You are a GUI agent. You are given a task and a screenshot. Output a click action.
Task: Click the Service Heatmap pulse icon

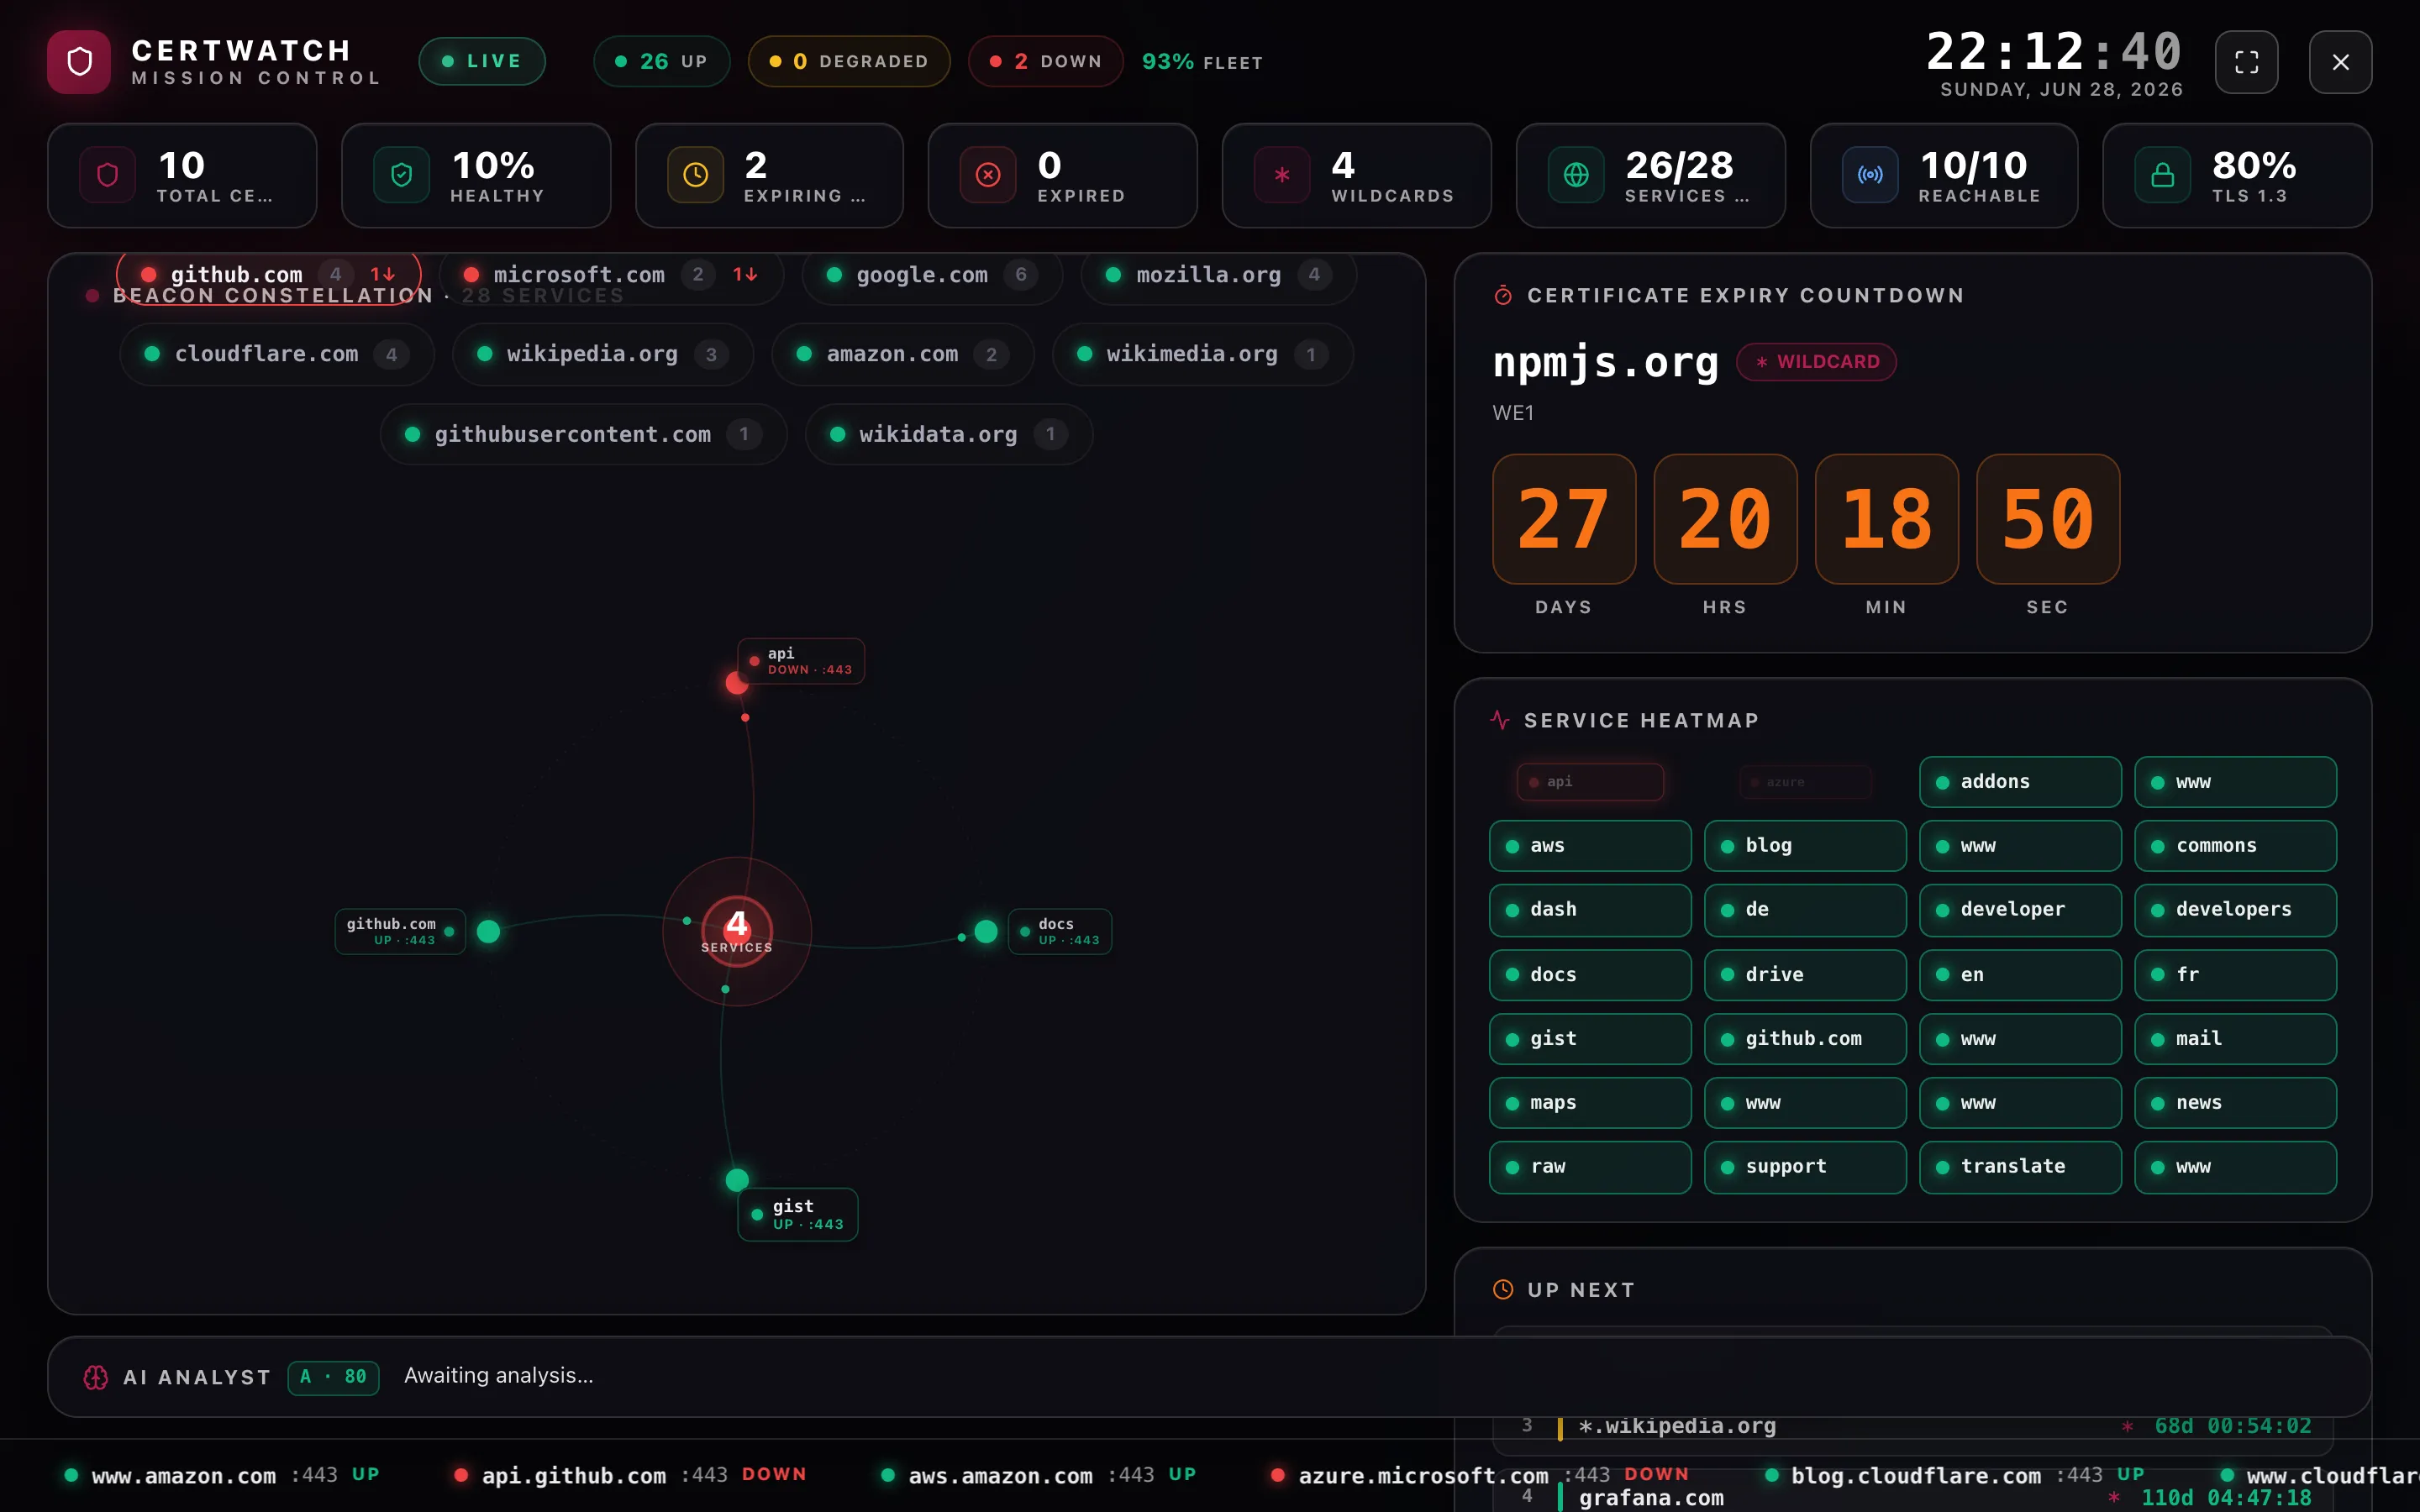tap(1500, 720)
